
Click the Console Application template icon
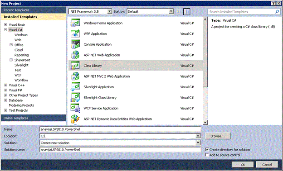[75, 44]
